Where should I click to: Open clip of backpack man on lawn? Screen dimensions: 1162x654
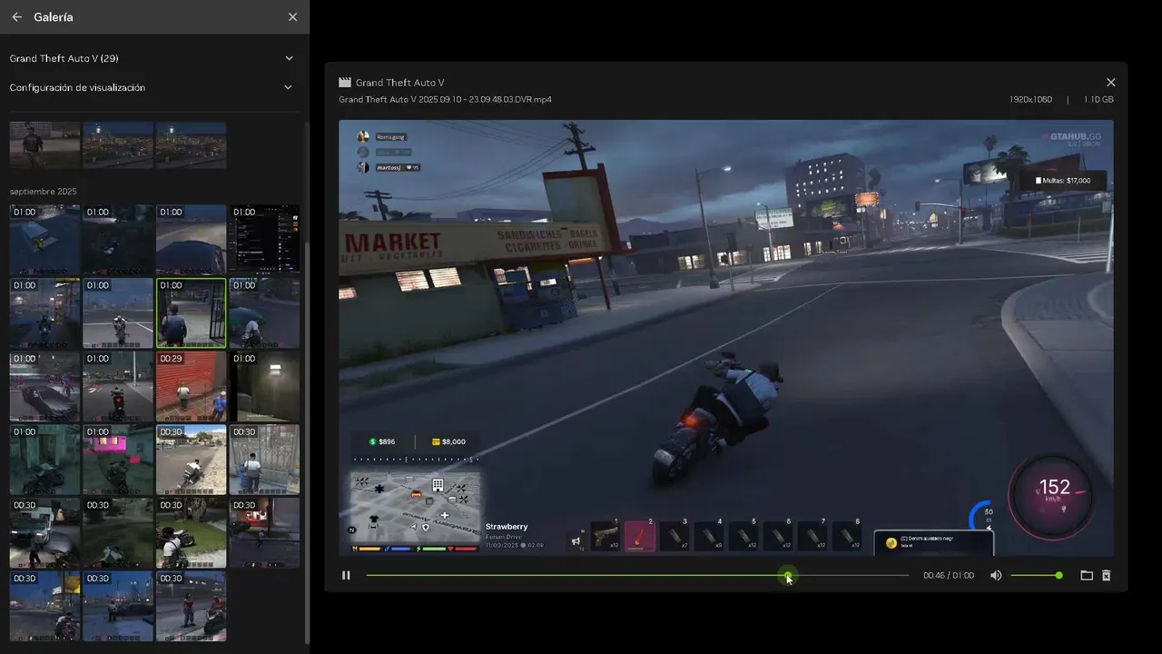[x=191, y=533]
